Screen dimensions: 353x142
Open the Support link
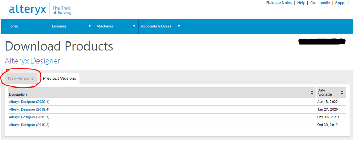click(342, 3)
